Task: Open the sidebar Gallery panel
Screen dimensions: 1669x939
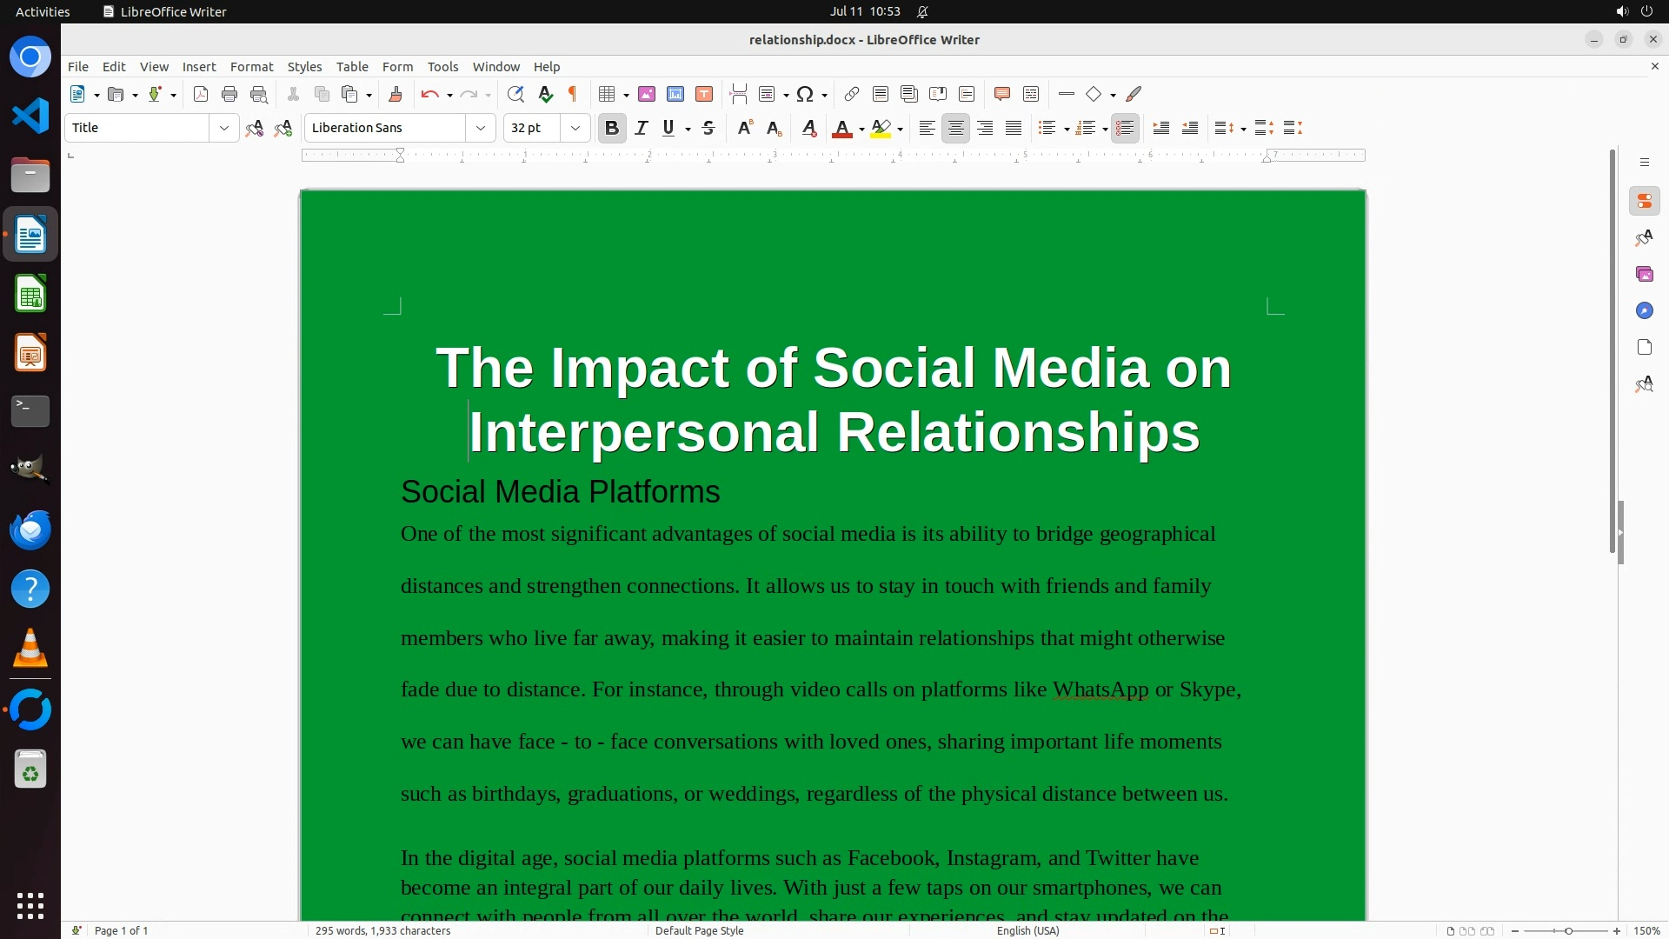Action: [1644, 274]
